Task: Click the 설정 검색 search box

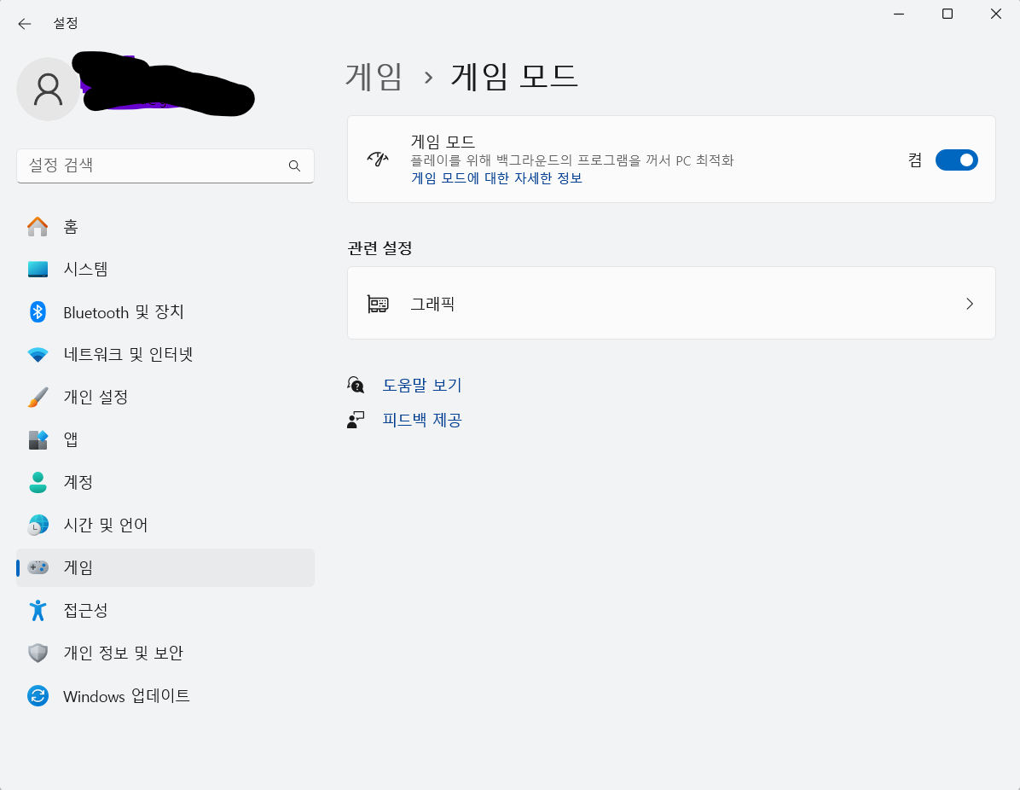Action: (165, 166)
